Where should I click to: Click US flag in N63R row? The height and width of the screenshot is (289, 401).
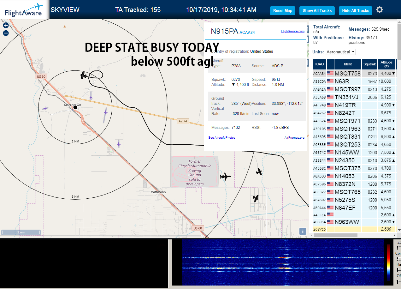pyautogui.click(x=330, y=81)
